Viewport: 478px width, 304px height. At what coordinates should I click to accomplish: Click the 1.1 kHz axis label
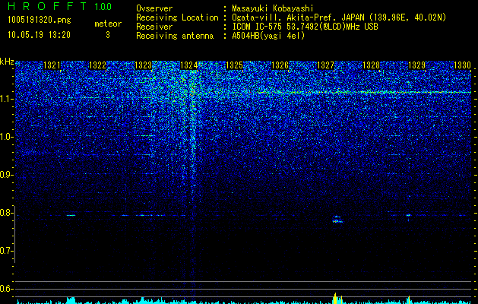point(7,99)
